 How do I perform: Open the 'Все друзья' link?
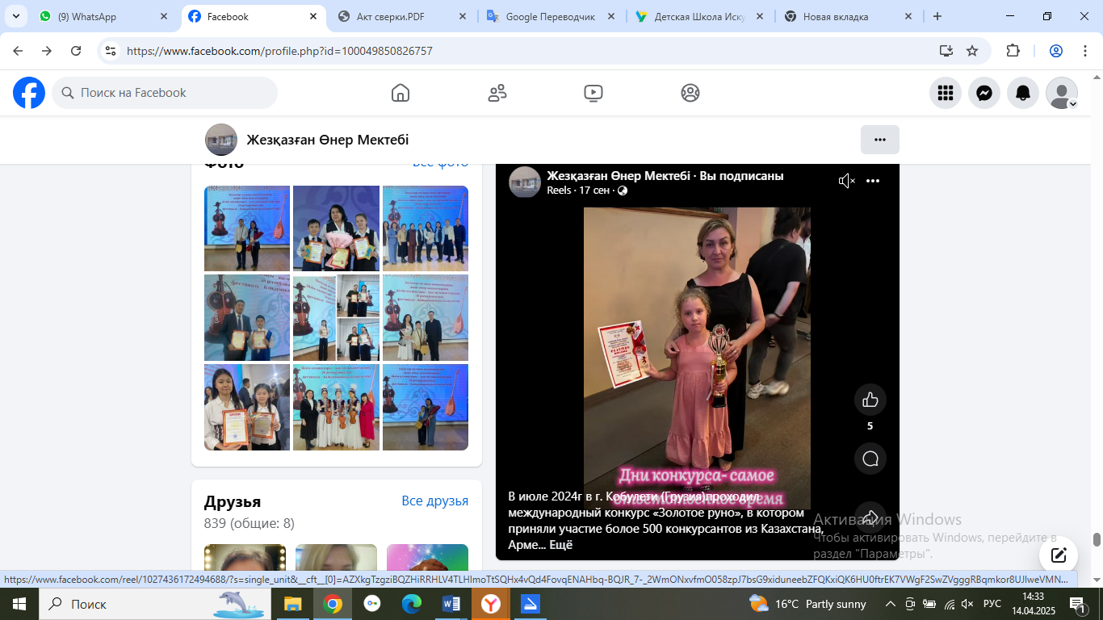435,501
